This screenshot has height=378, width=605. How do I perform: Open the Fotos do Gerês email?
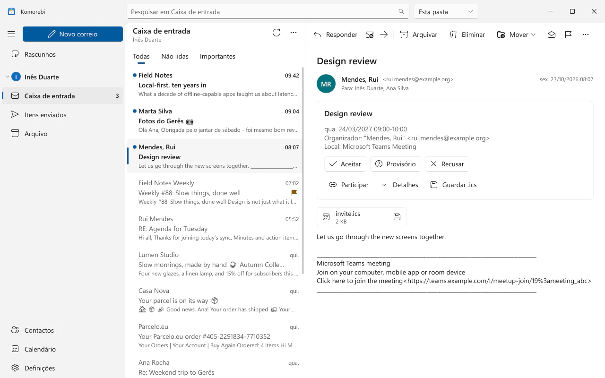tap(215, 121)
